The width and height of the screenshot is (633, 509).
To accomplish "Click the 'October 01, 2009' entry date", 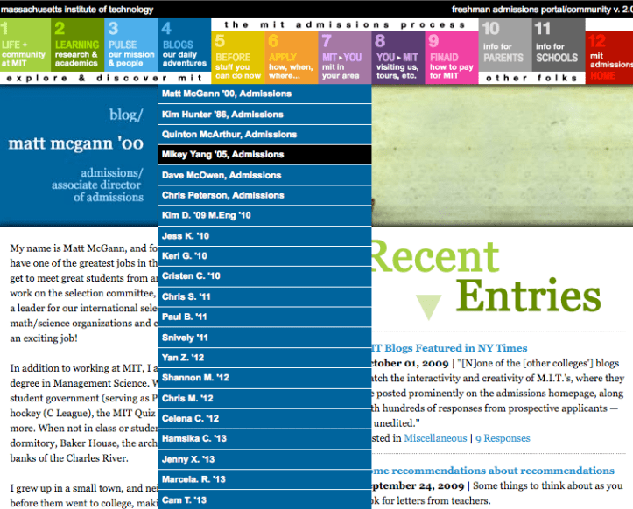I will coord(410,364).
